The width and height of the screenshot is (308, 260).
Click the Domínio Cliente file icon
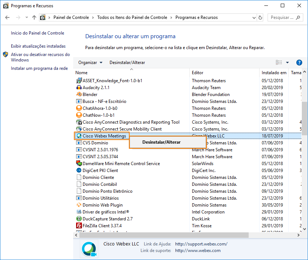click(x=79, y=177)
